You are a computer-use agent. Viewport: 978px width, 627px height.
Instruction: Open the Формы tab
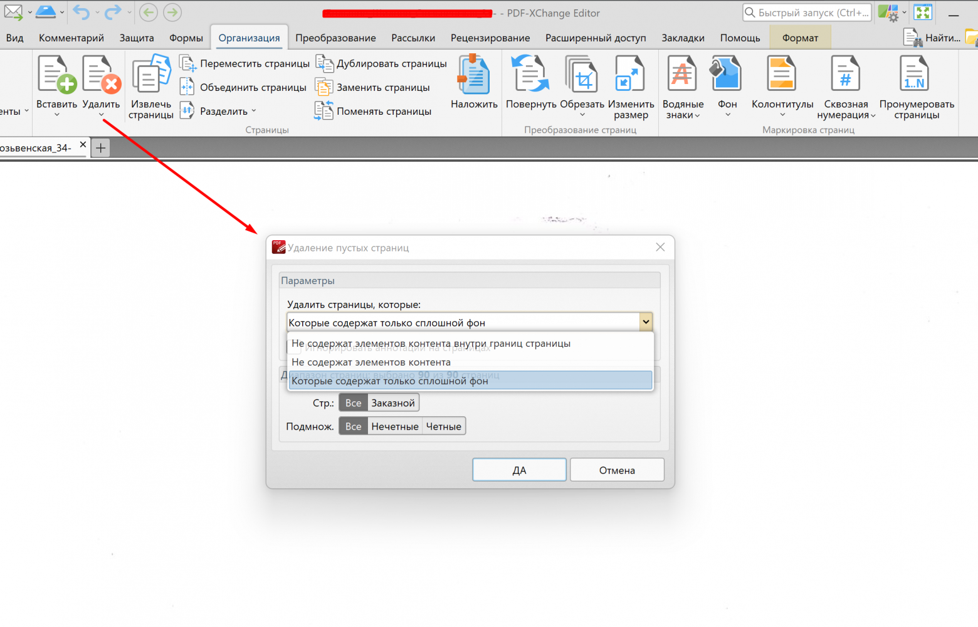(186, 38)
